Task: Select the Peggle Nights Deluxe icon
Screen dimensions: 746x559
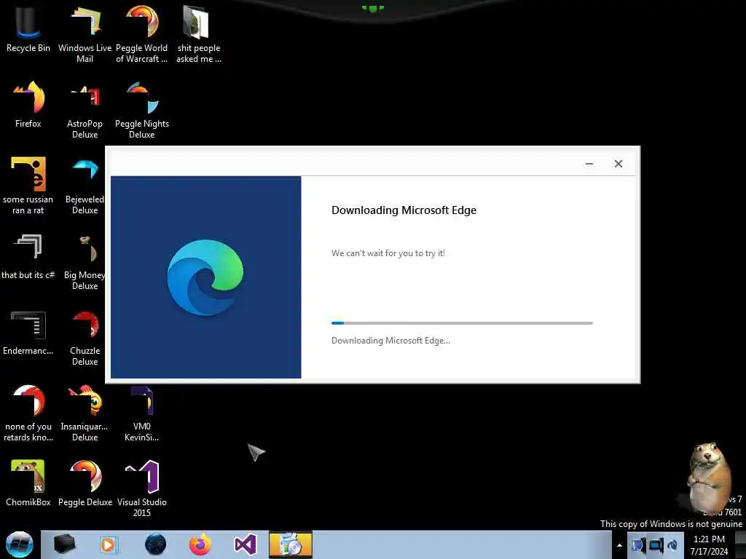Action: (142, 109)
